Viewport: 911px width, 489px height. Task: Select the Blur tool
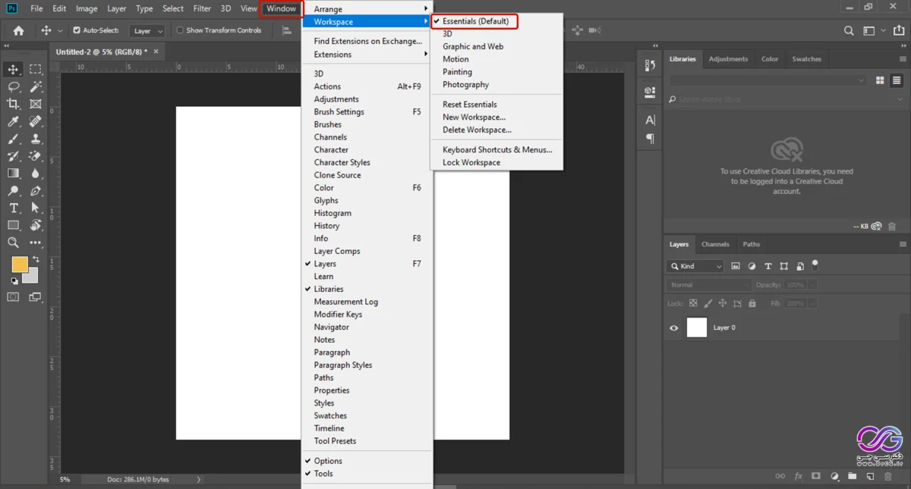[x=36, y=174]
